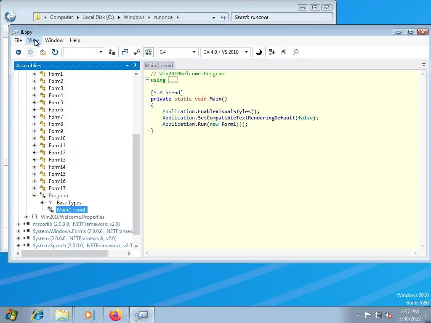Open the document tab list dropdown
Screen dimensions: 431x323
coord(423,65)
